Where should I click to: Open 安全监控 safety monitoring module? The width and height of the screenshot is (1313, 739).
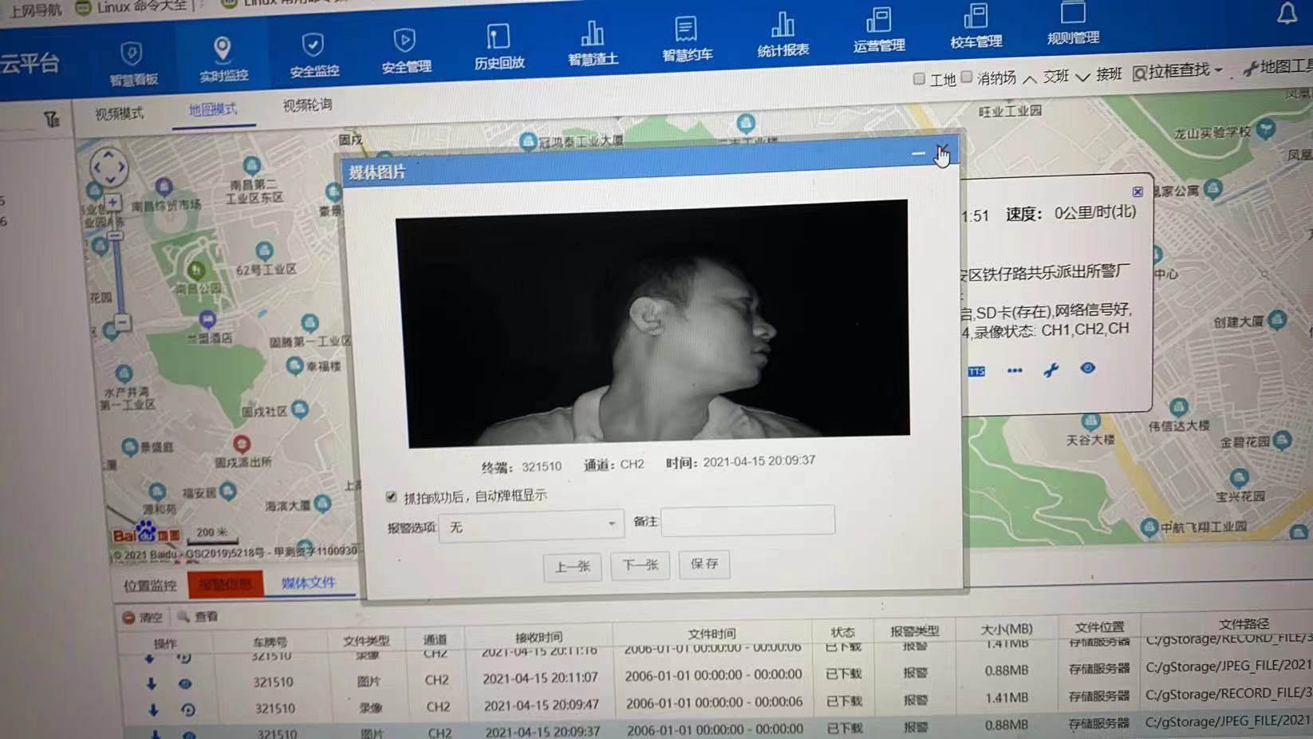pos(313,56)
